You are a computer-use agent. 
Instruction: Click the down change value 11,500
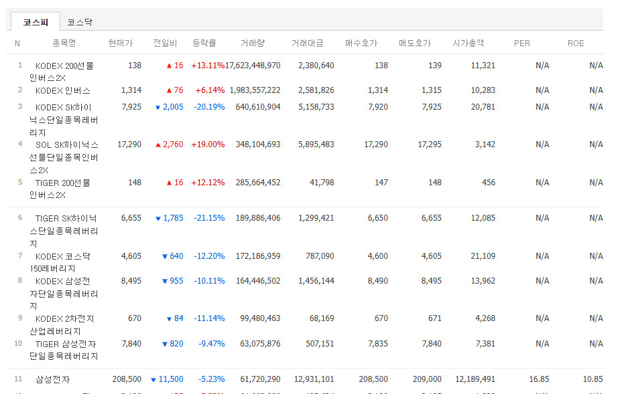171,379
